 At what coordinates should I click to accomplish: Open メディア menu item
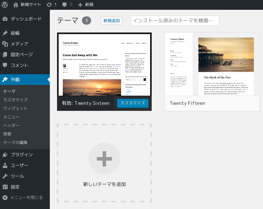(x=25, y=44)
